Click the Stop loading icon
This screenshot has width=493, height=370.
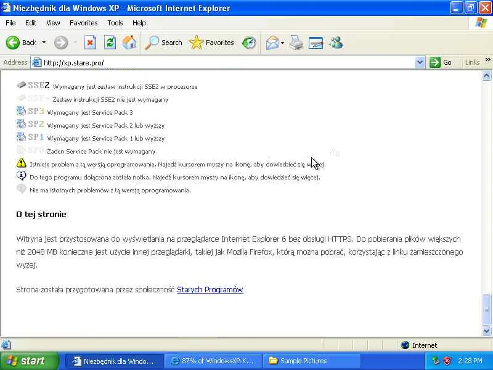coord(90,43)
